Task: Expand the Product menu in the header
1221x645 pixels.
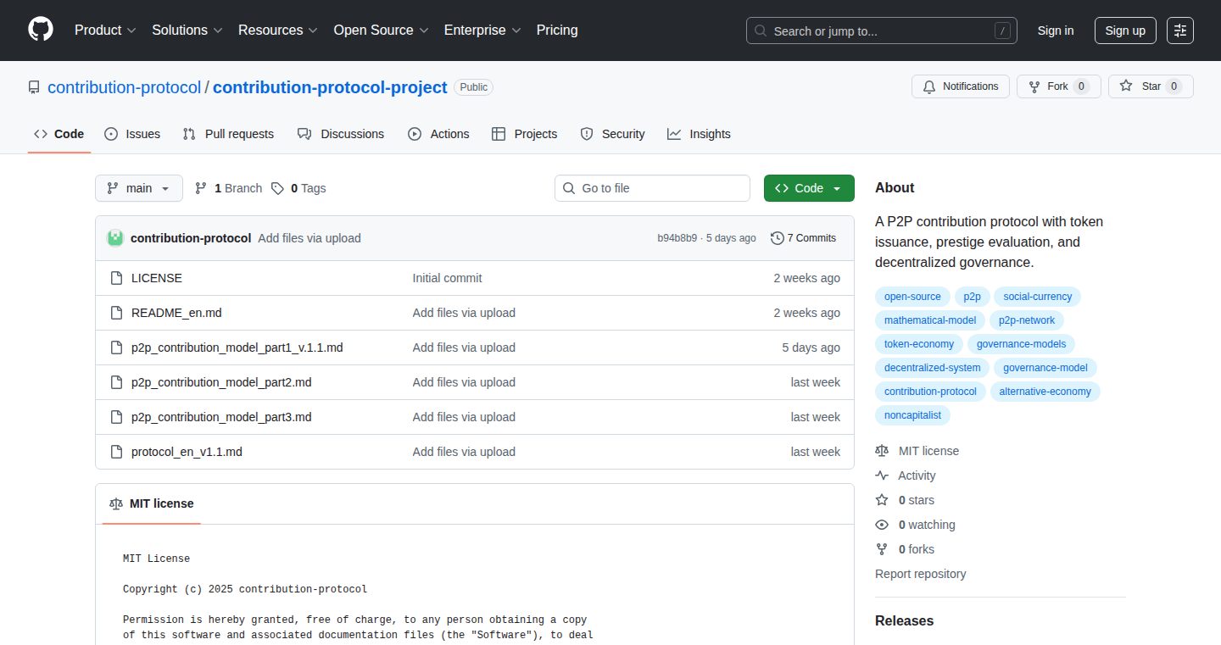Action: point(105,30)
